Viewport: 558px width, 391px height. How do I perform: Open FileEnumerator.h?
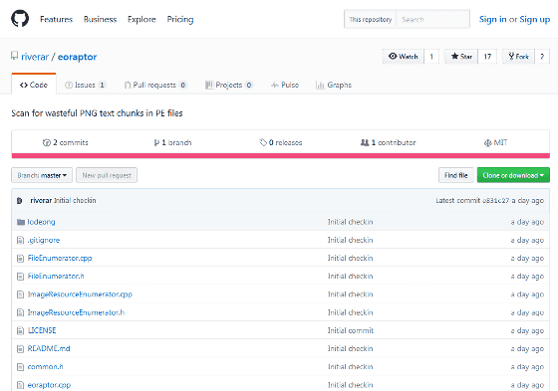coord(56,277)
